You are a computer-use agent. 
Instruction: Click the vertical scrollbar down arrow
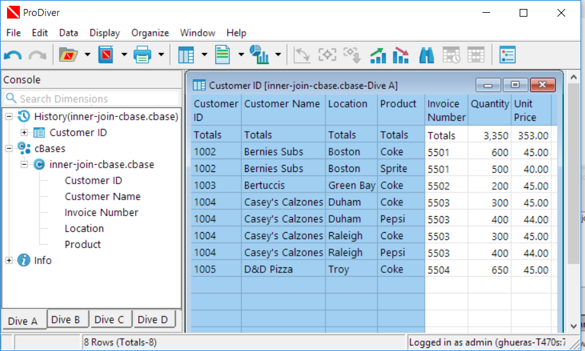574,326
